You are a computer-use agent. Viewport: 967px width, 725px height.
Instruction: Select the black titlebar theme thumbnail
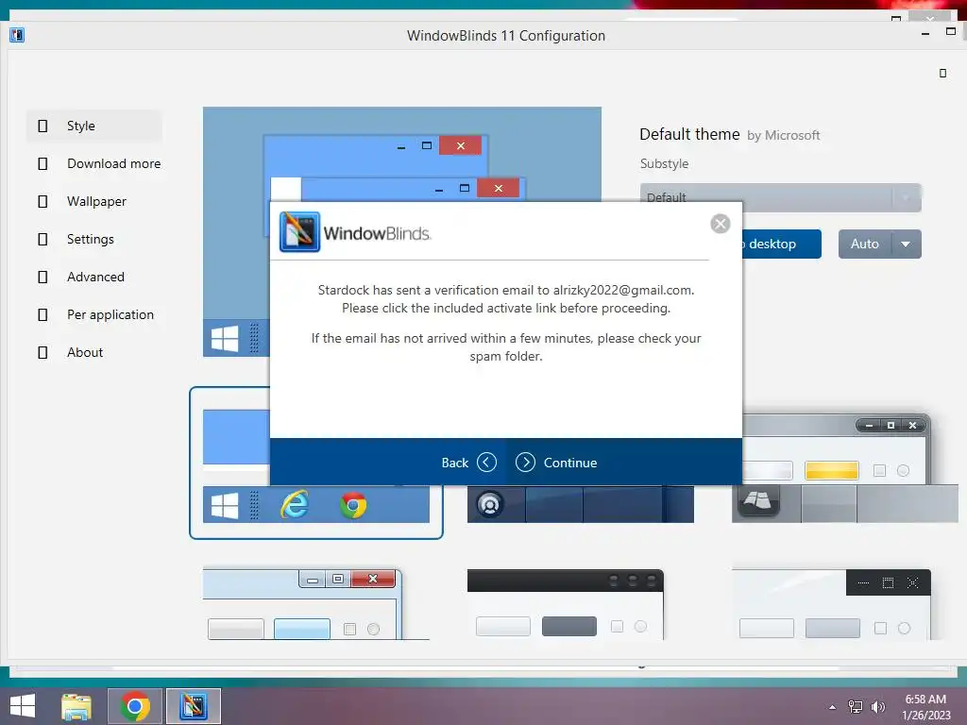click(x=566, y=604)
